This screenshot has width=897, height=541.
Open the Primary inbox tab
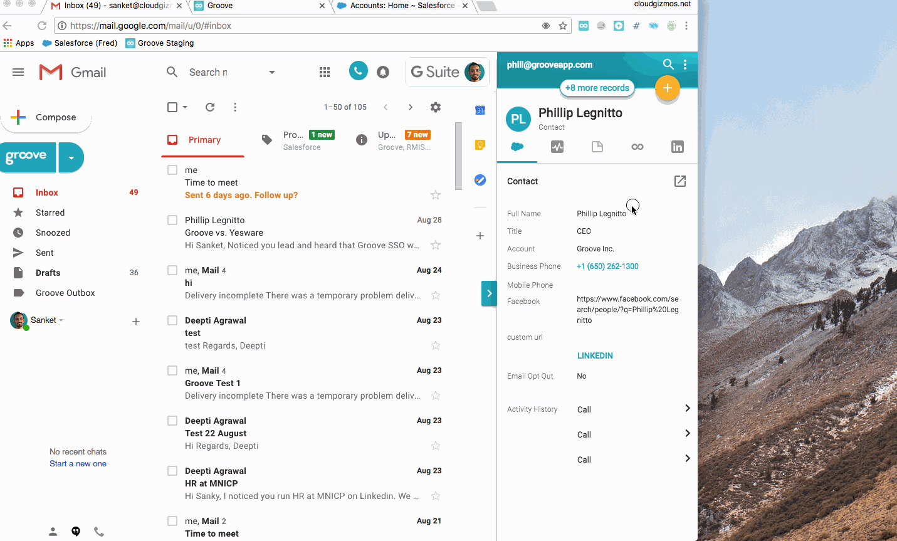pos(203,140)
